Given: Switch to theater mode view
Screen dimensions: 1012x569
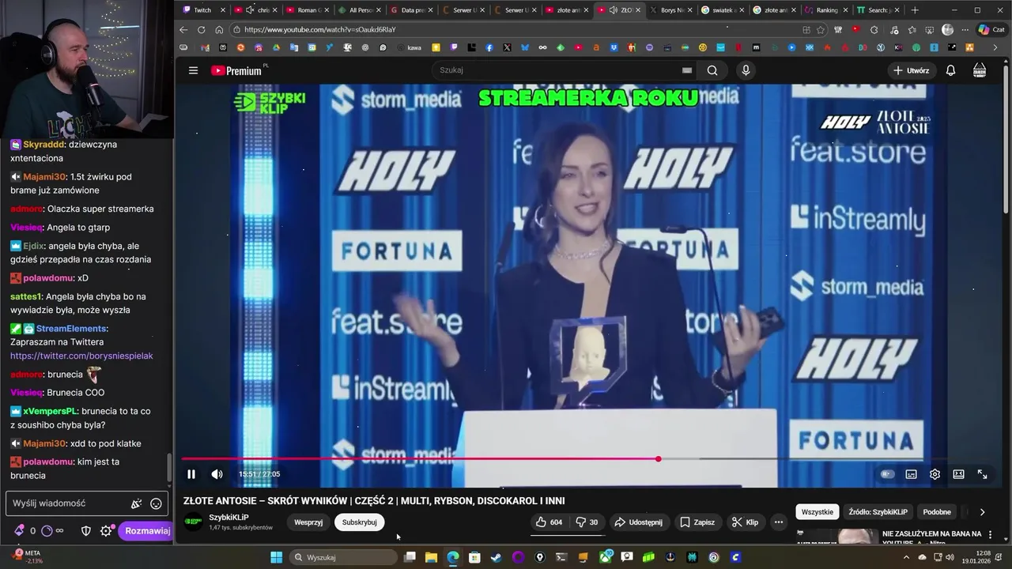Looking at the screenshot, I should pyautogui.click(x=958, y=474).
